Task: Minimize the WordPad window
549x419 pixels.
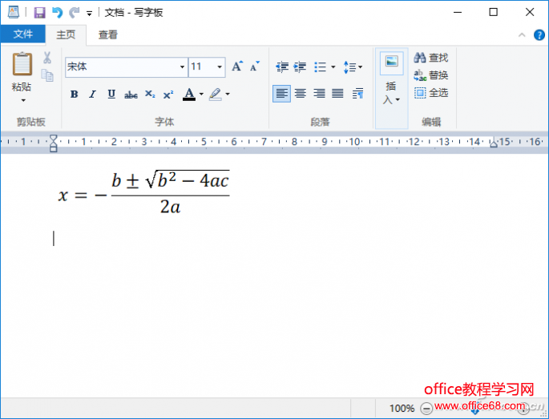Action: [458, 12]
